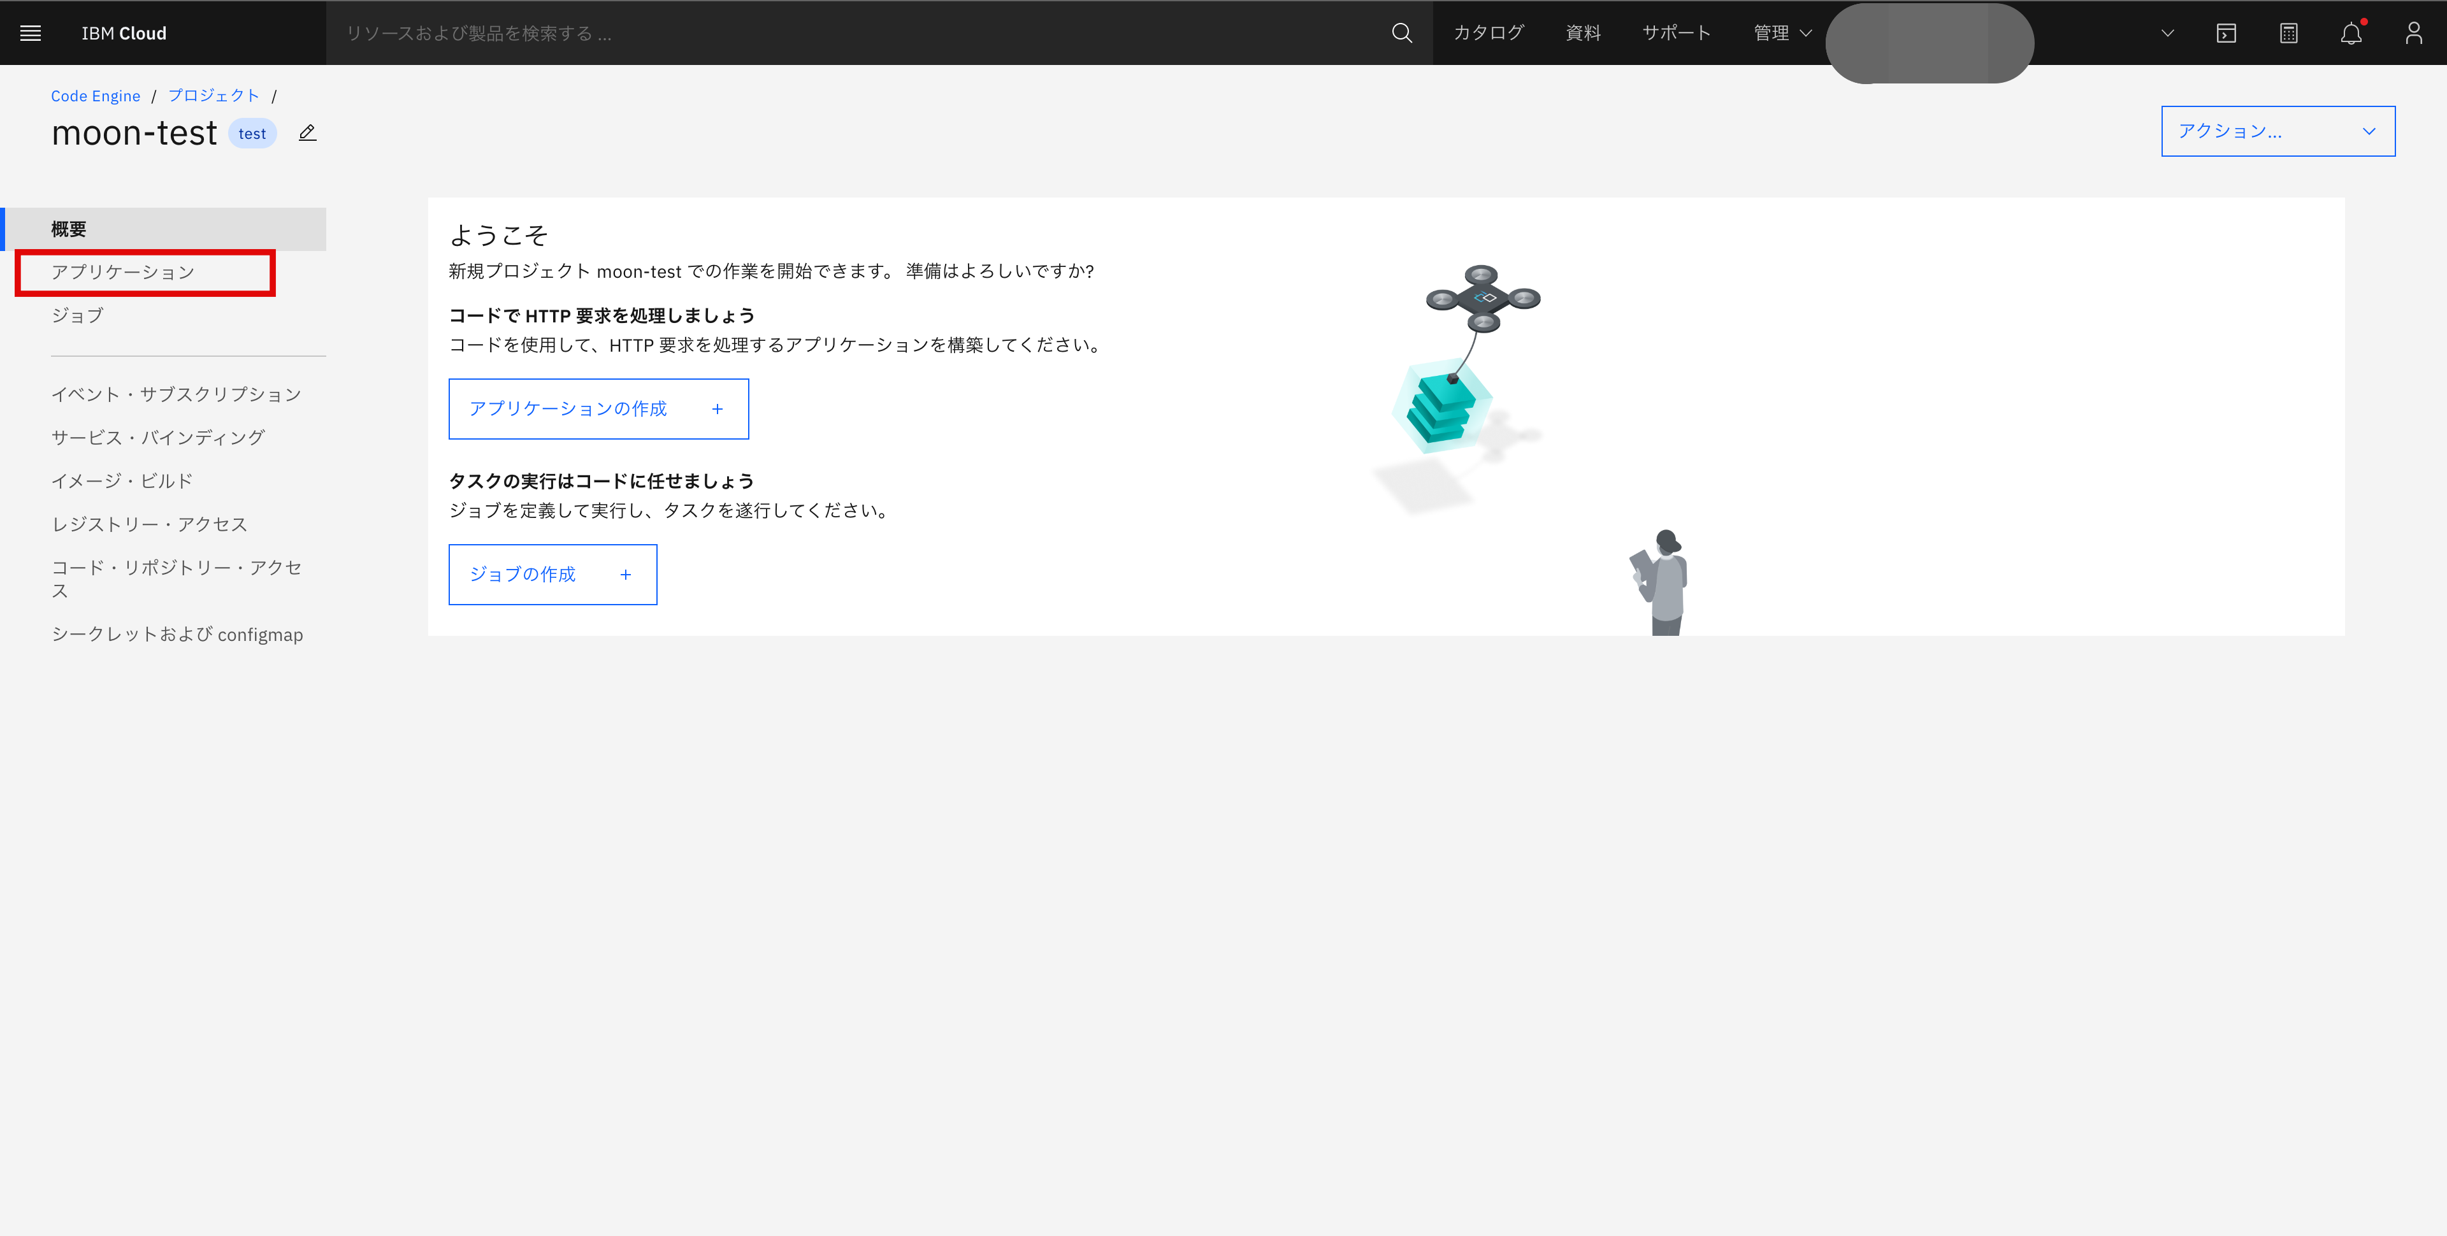Navigate to Code Engine via breadcrumb
2447x1236 pixels.
pyautogui.click(x=95, y=95)
